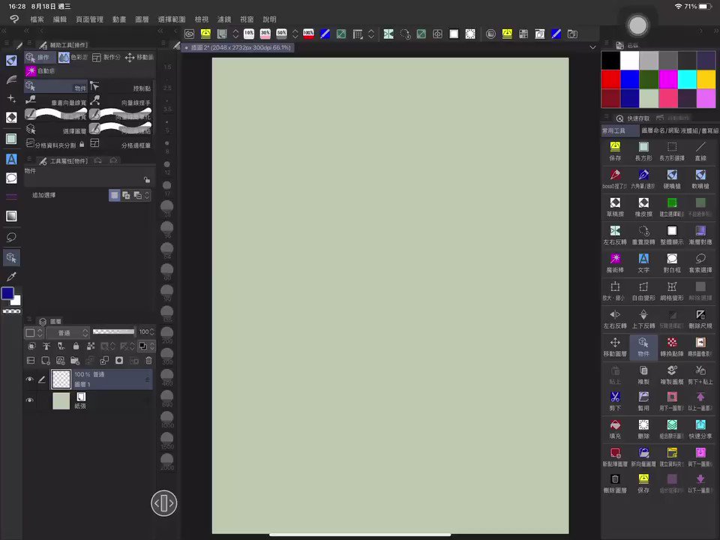Open stepper arrows after grid icon in command bar

[371, 34]
